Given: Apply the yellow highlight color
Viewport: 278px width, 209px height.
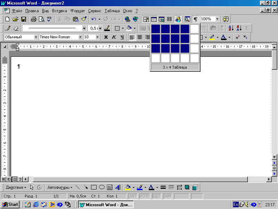Looking at the screenshot, I should click(212, 37).
